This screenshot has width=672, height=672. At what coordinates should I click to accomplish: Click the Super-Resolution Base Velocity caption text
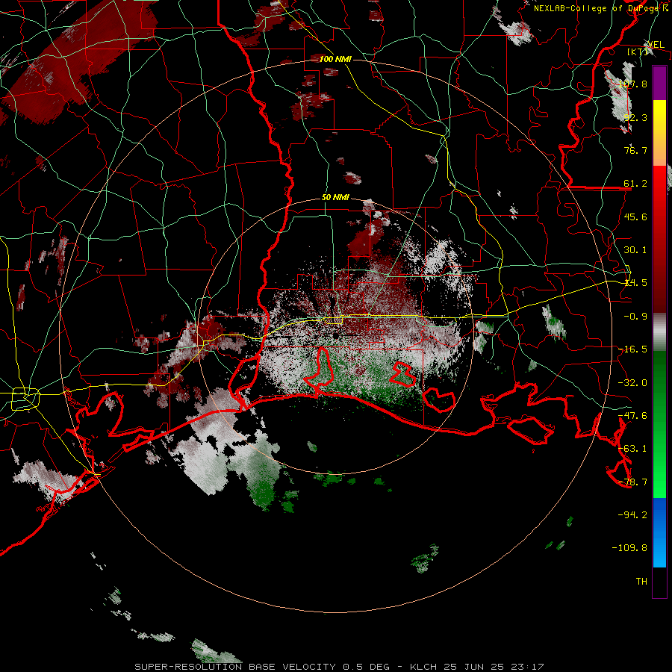click(340, 667)
